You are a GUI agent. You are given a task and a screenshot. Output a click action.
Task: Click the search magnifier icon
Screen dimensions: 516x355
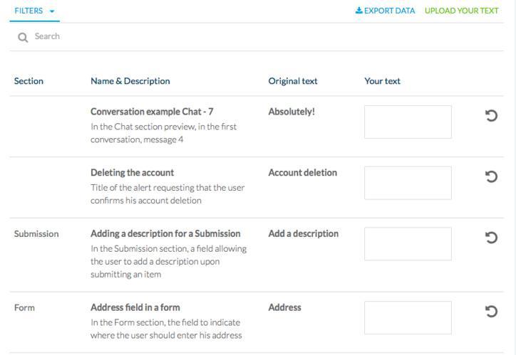[x=23, y=37]
